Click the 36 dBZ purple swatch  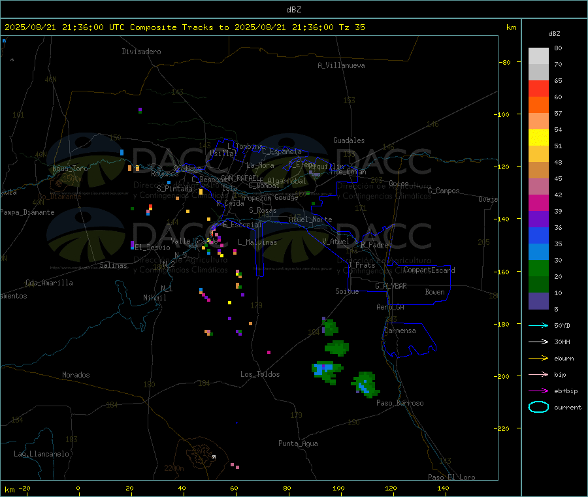(538, 219)
